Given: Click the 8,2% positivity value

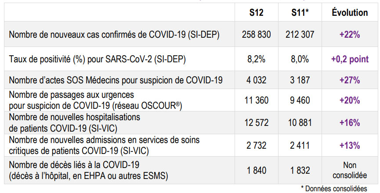Looking at the screenshot, I should click(256, 58).
